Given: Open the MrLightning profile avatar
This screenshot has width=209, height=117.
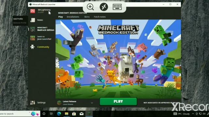Looking at the screenshot, I should pos(33,11).
